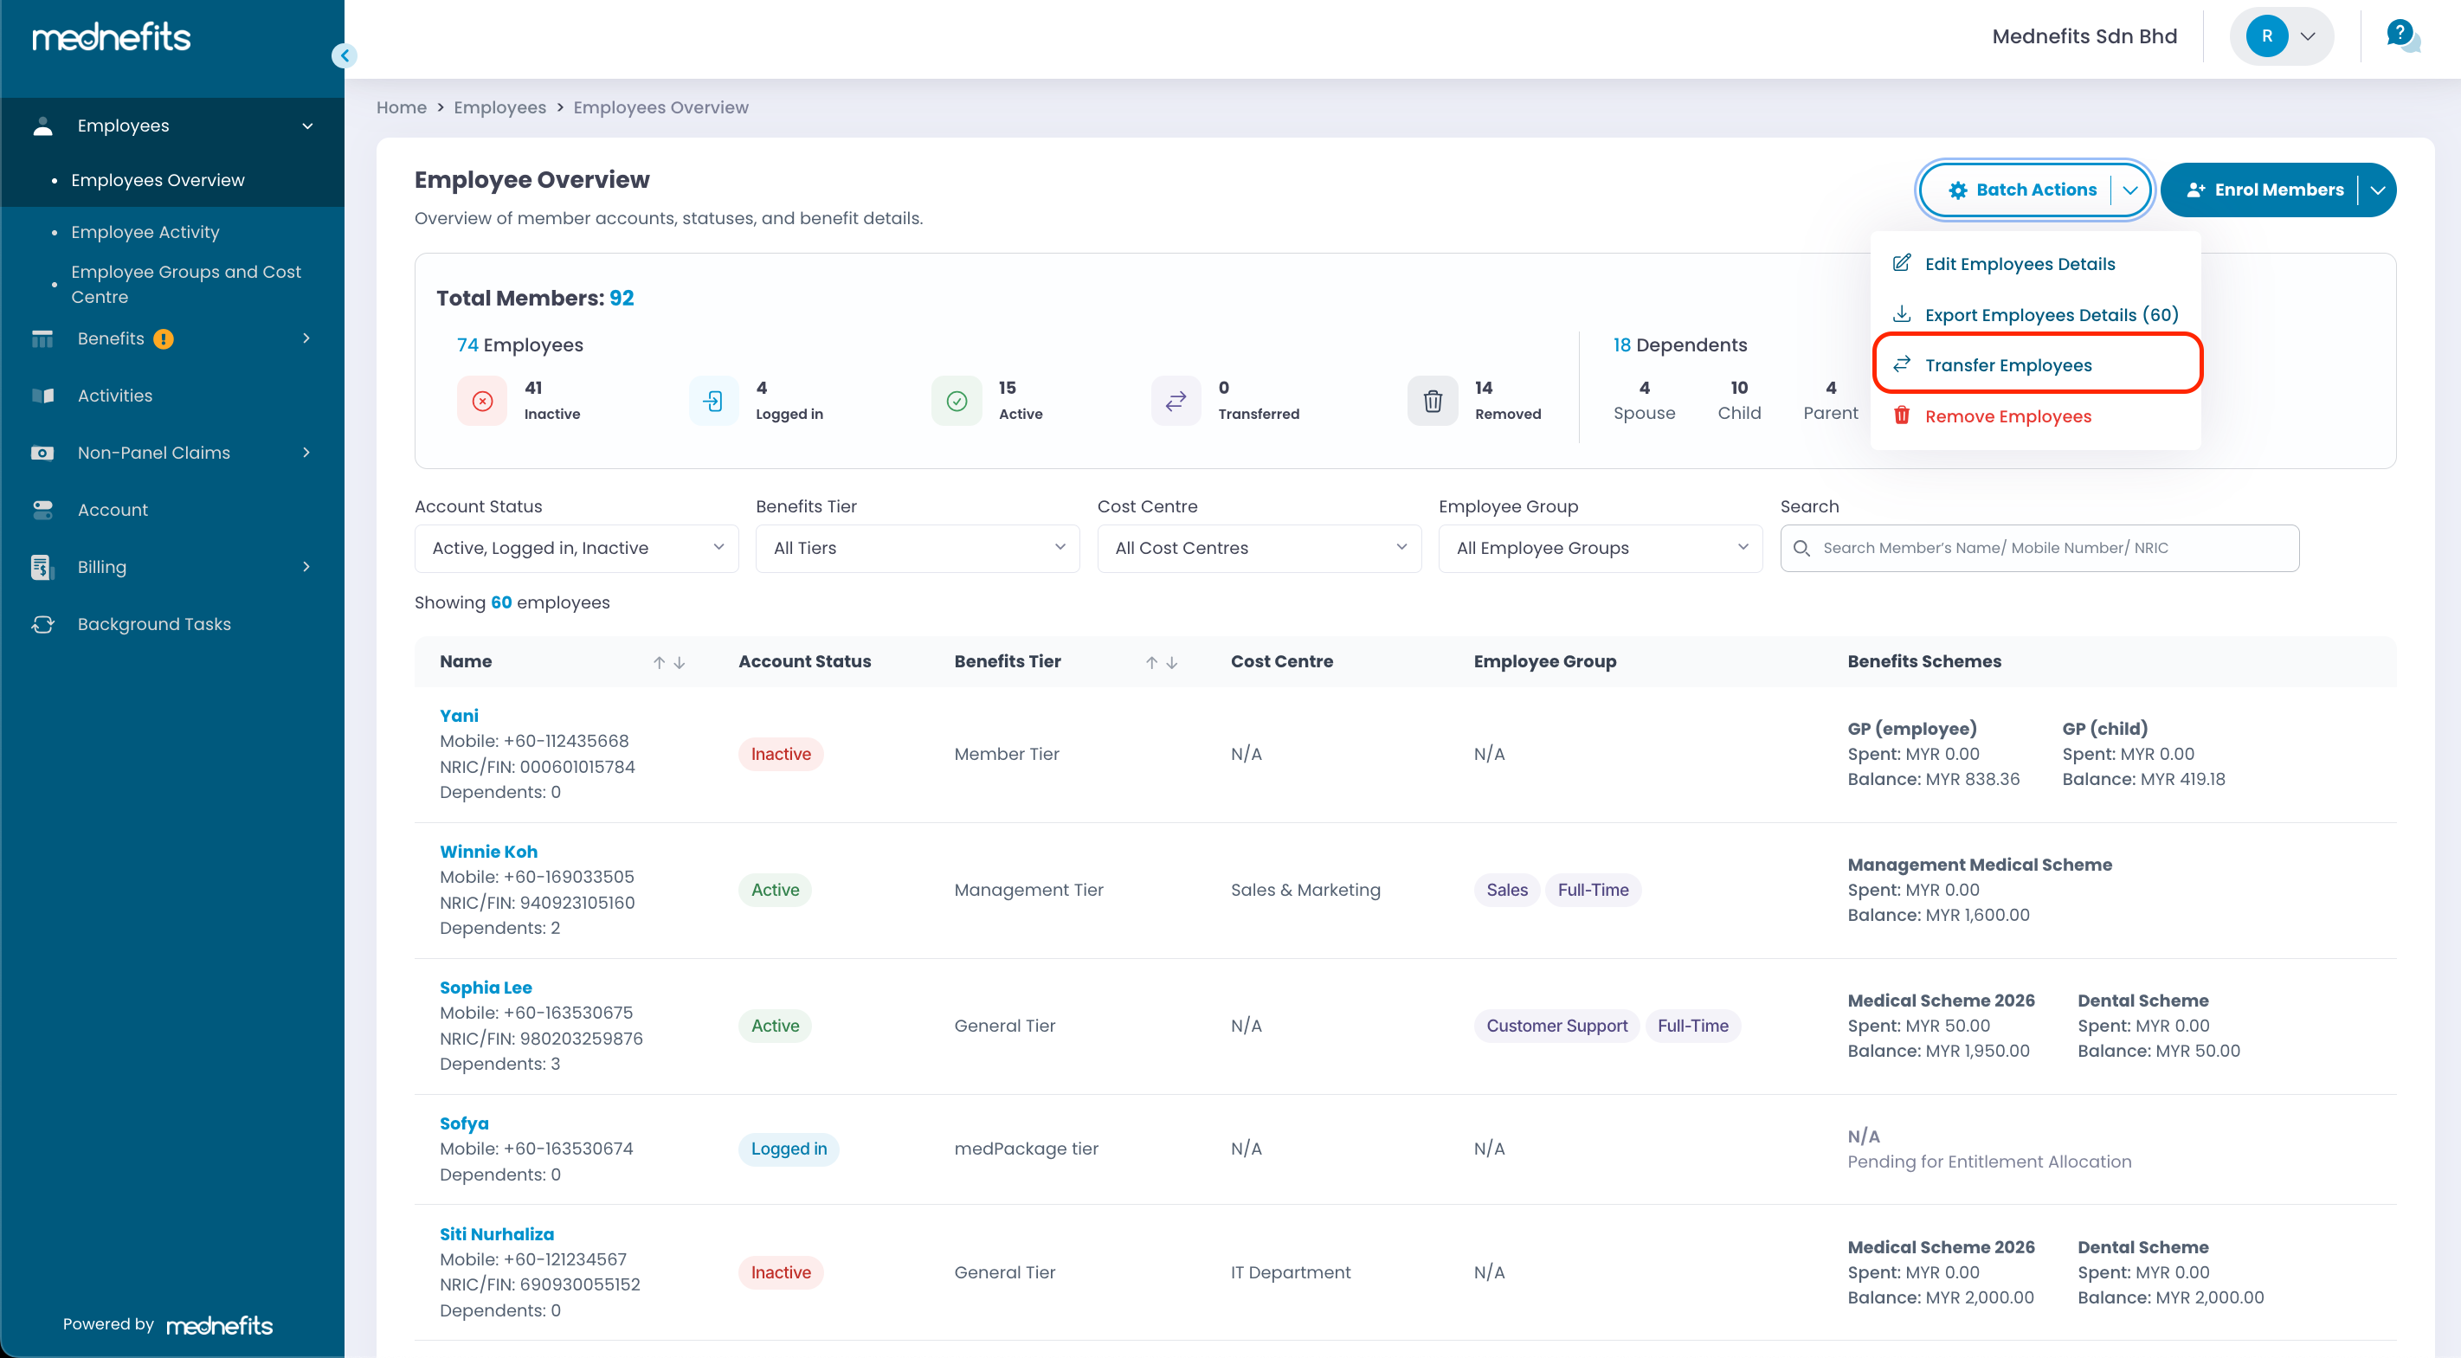Open the help chat icon

pyautogui.click(x=2402, y=36)
